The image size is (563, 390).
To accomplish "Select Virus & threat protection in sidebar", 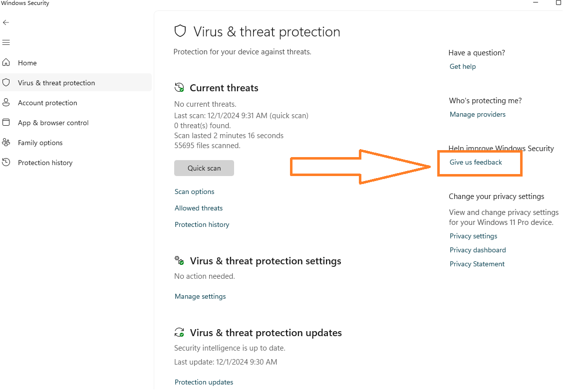I will click(56, 83).
